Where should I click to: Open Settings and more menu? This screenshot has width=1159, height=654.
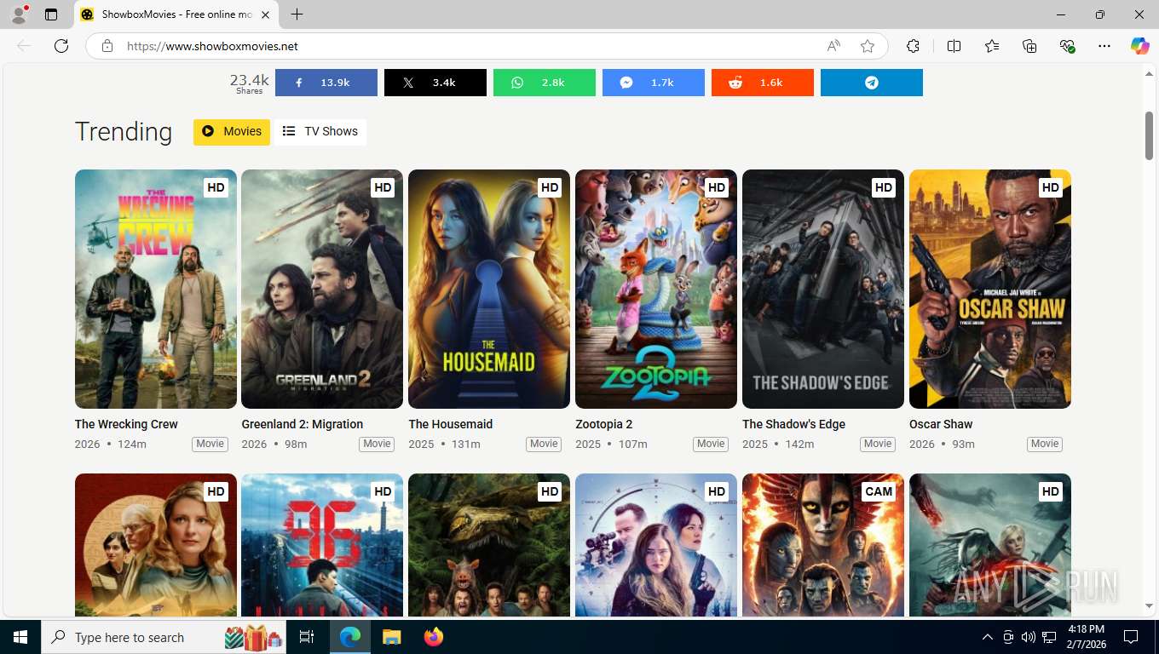pyautogui.click(x=1104, y=46)
